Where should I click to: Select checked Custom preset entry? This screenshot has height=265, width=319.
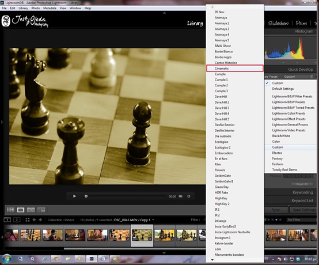pyautogui.click(x=291, y=83)
